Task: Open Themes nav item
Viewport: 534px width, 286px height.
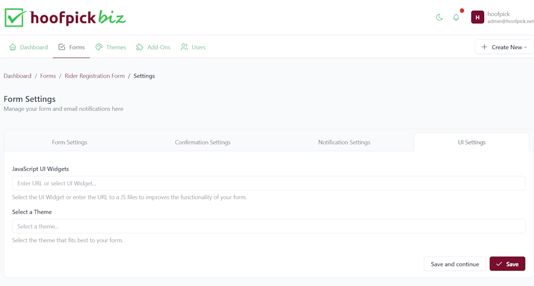Action: point(111,47)
